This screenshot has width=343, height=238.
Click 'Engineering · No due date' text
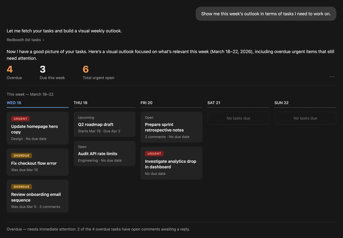click(x=100, y=160)
